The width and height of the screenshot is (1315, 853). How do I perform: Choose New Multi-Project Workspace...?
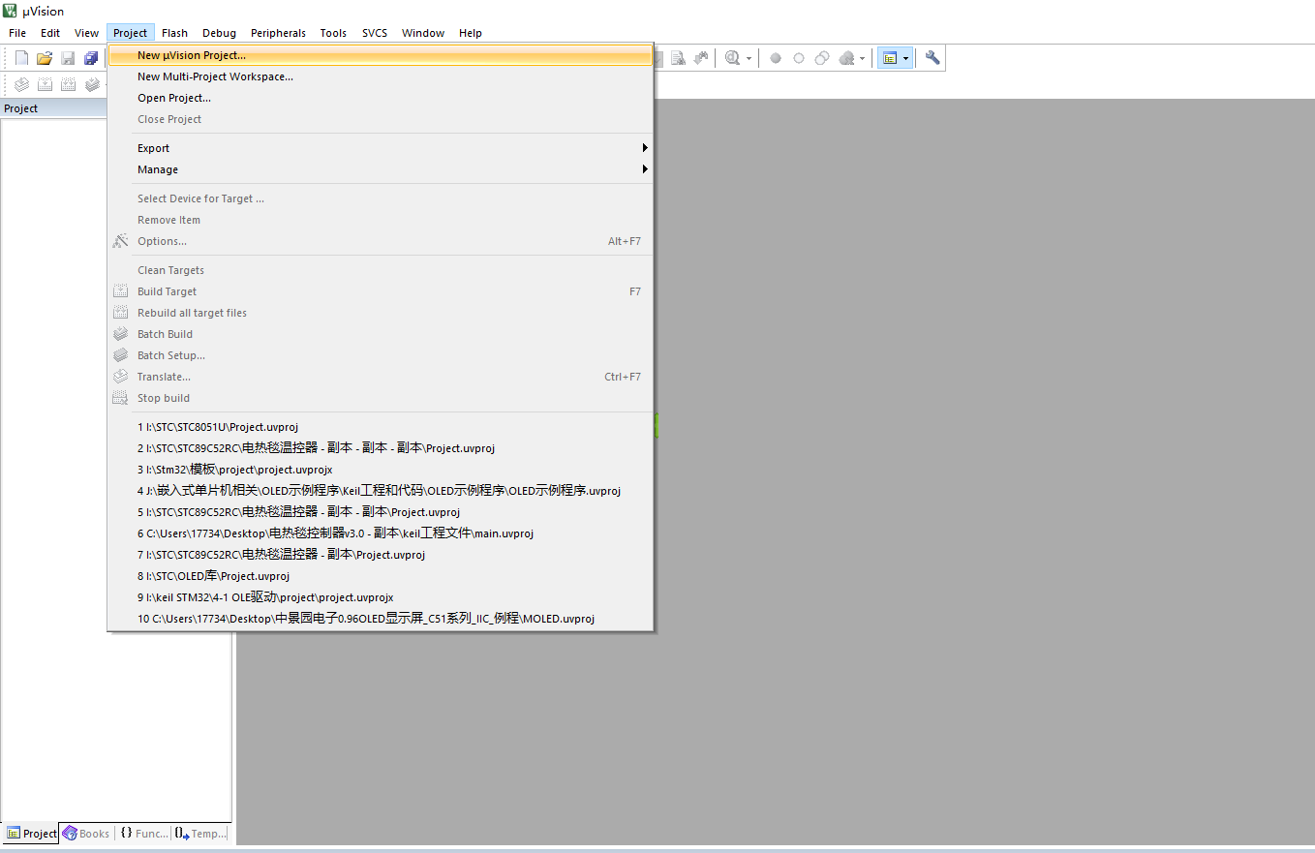[x=381, y=76]
